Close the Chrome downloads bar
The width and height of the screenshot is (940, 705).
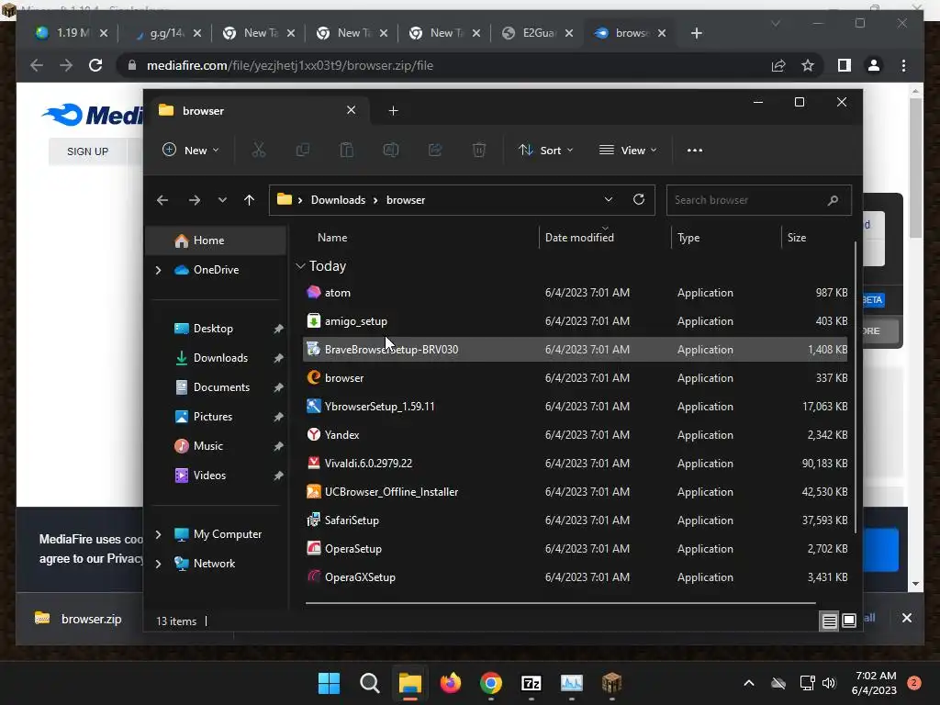tap(906, 618)
